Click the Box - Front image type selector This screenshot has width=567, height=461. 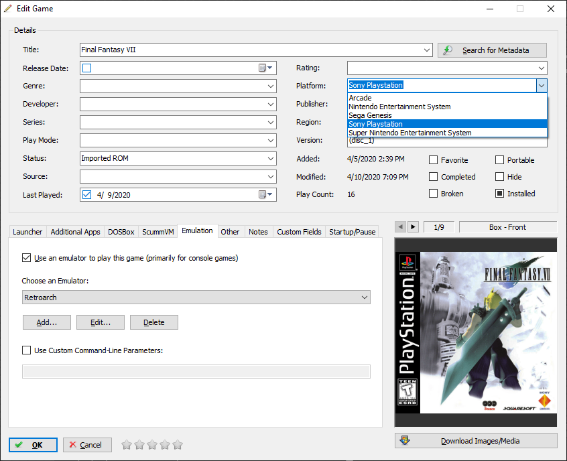pos(508,227)
